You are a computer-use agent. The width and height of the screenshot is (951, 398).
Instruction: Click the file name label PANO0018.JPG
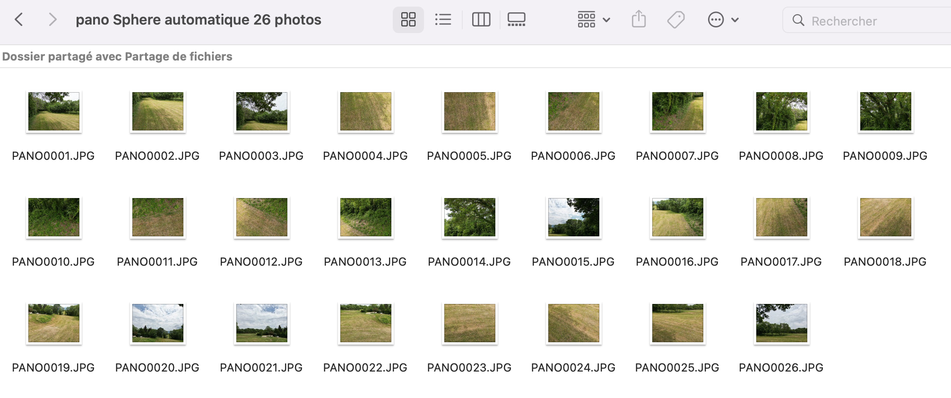885,262
